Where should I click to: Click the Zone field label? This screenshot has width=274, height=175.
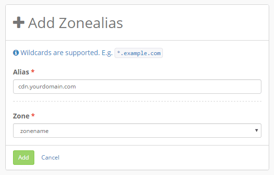tap(21, 116)
